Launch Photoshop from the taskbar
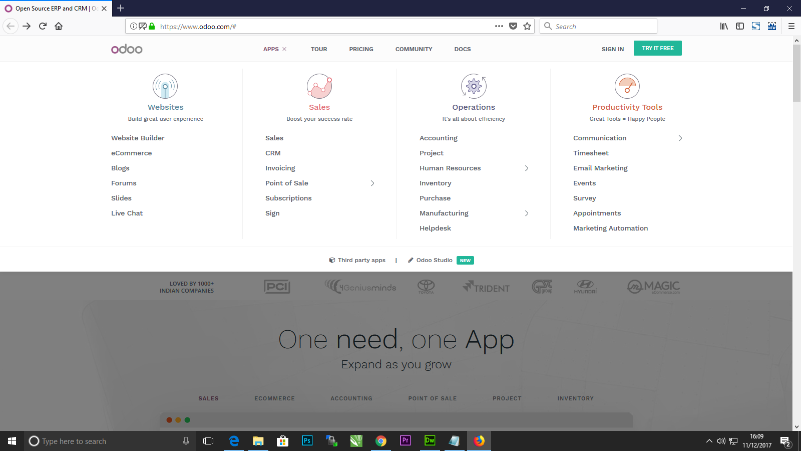The image size is (801, 451). pyautogui.click(x=307, y=441)
